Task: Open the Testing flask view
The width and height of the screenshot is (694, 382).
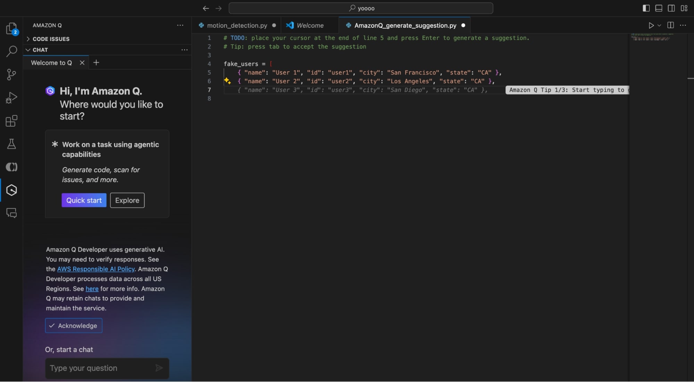Action: click(11, 144)
